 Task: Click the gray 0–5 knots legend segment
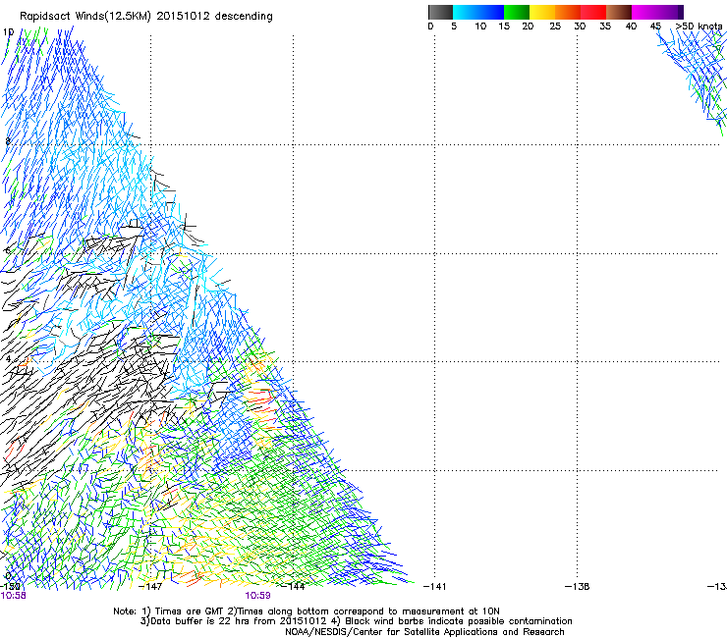tap(440, 12)
